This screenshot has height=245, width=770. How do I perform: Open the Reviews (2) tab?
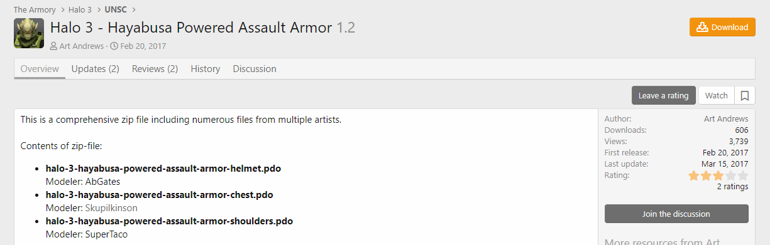pos(155,69)
